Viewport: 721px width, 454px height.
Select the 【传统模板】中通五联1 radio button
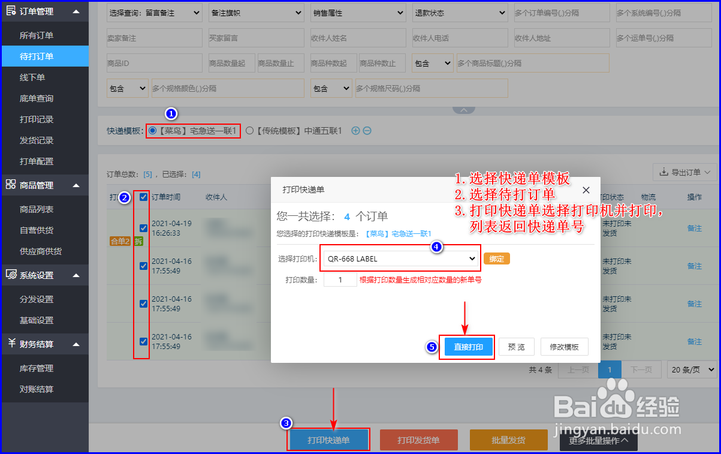coord(250,130)
